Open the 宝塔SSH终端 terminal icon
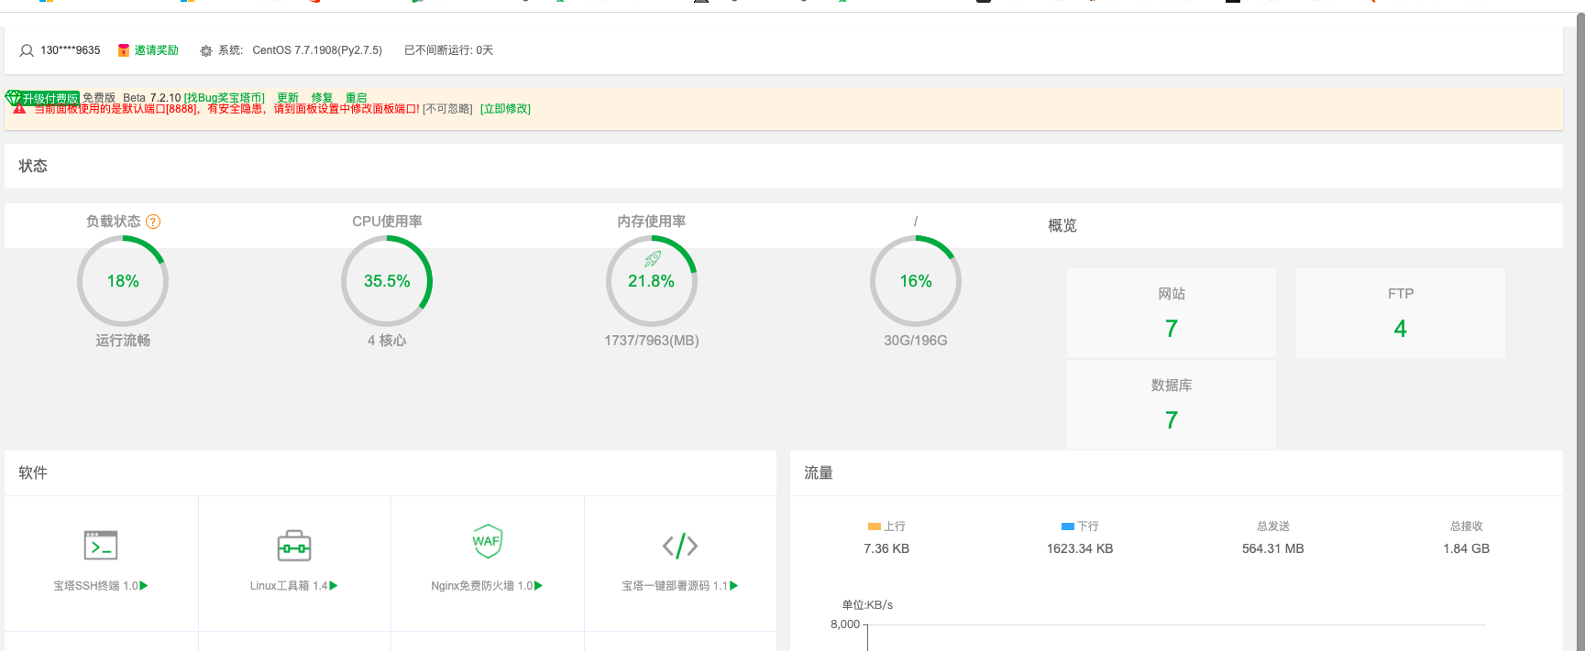Viewport: 1585px width, 651px height. [101, 545]
